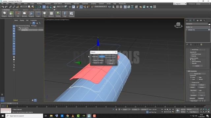
Task: Click the object color swatch beside name
Action: pyautogui.click(x=209, y=24)
